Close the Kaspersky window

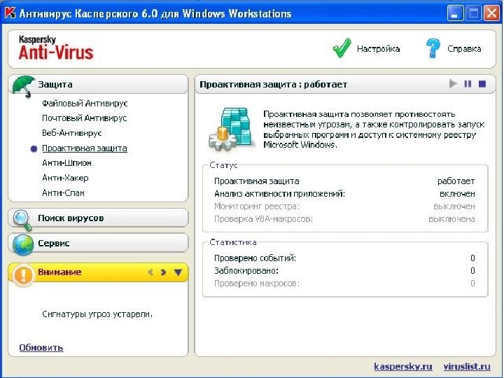[x=492, y=13]
